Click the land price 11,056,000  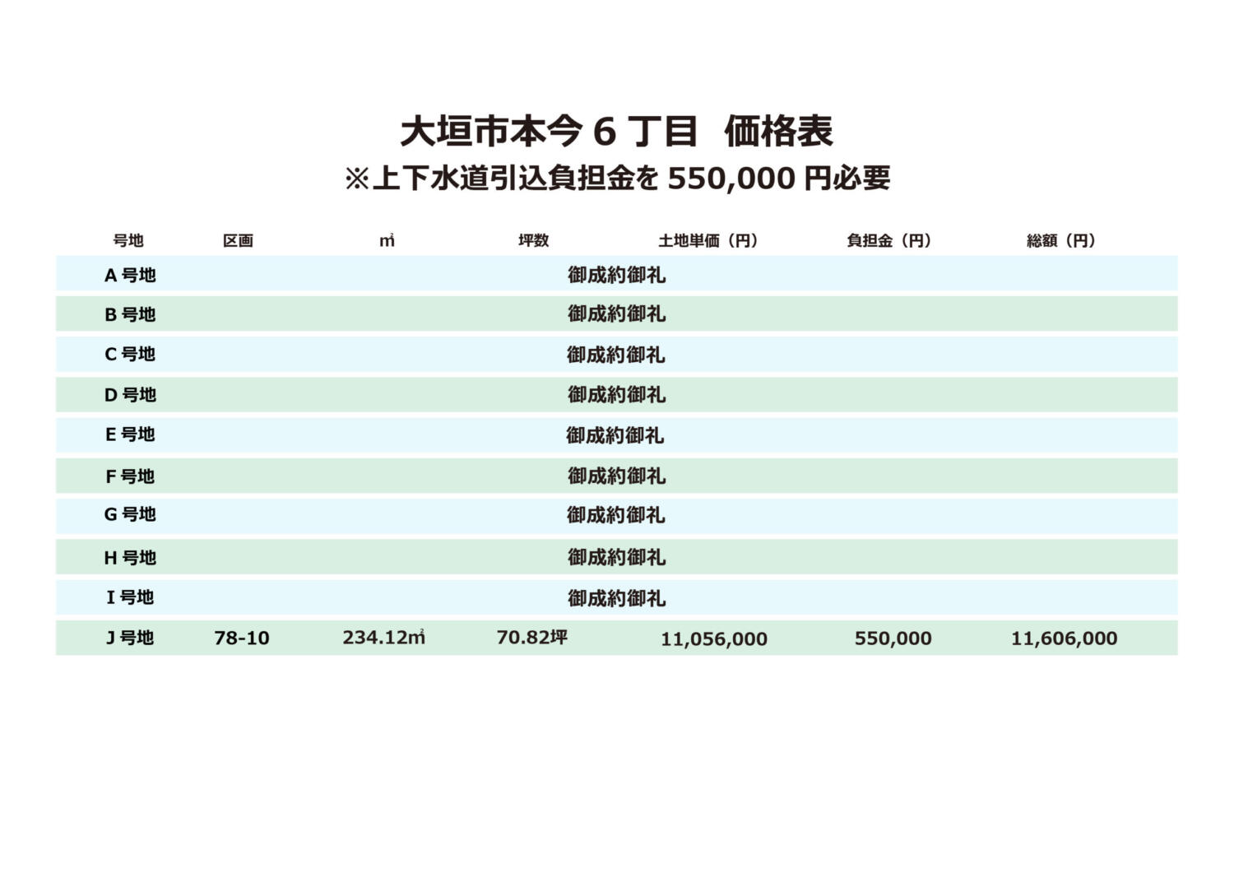click(x=714, y=638)
